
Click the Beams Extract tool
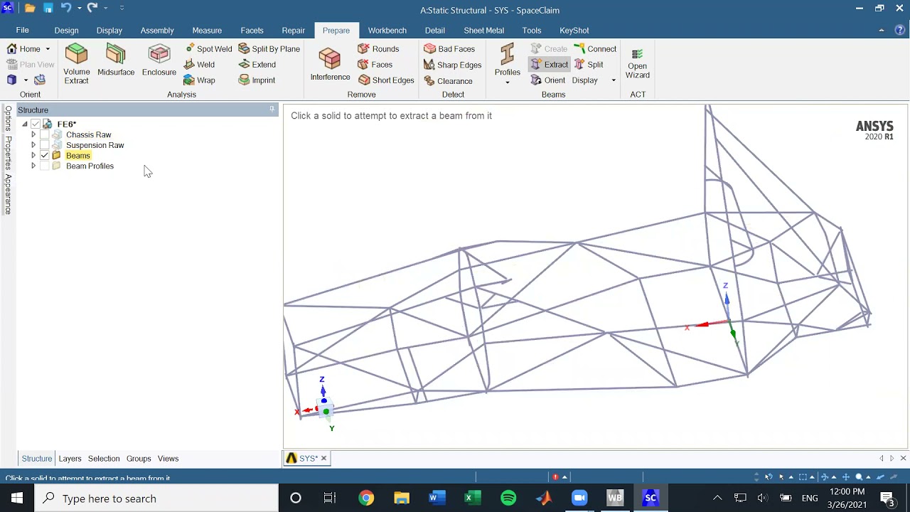[549, 65]
